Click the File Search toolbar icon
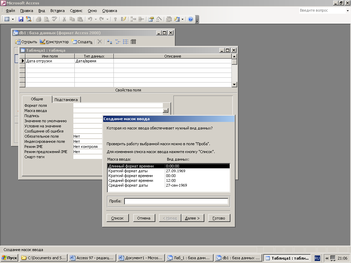This screenshot has width=351, height=263. point(29,19)
